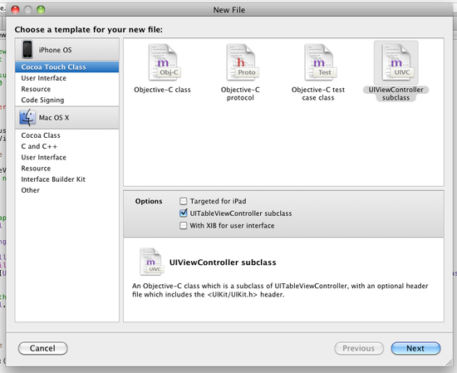This screenshot has height=373, width=457.
Task: Click the 'UIViewController subclass' description heading
Action: click(x=223, y=263)
